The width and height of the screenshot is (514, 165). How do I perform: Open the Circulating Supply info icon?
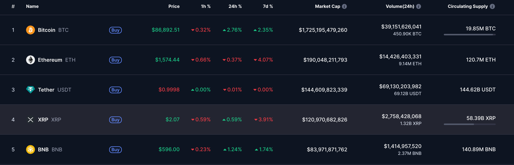(492, 6)
